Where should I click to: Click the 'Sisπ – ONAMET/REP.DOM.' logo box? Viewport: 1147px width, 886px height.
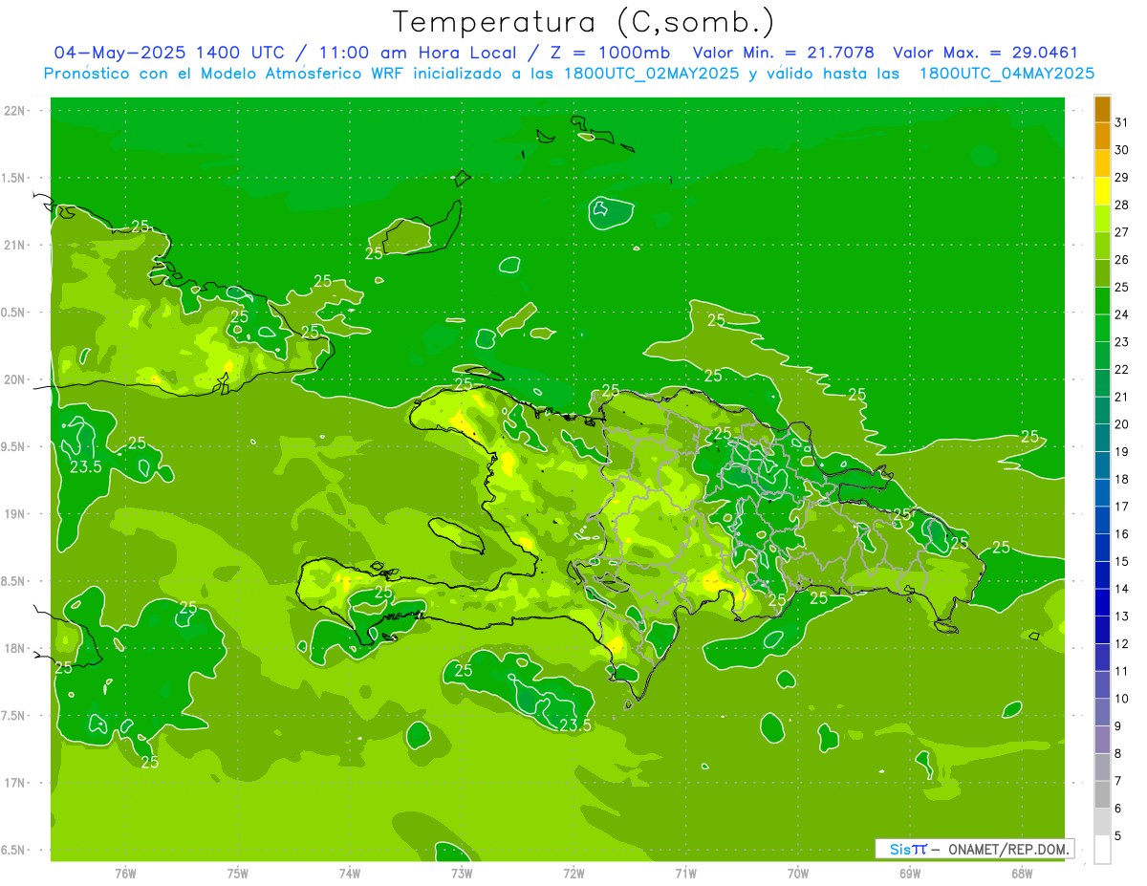click(974, 849)
